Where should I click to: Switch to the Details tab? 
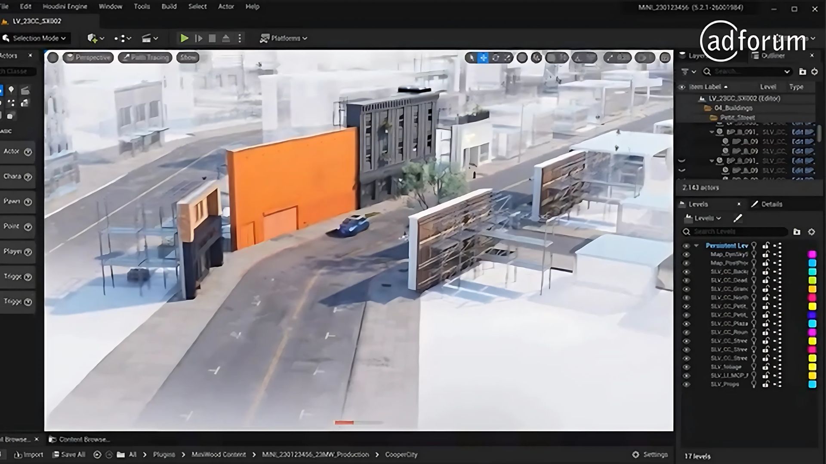(x=767, y=204)
